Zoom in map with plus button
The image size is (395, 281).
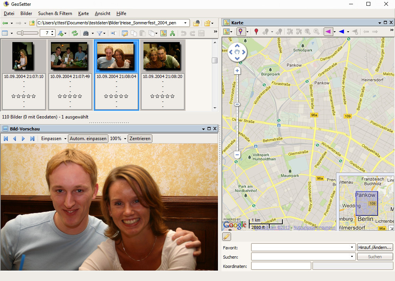(x=237, y=71)
